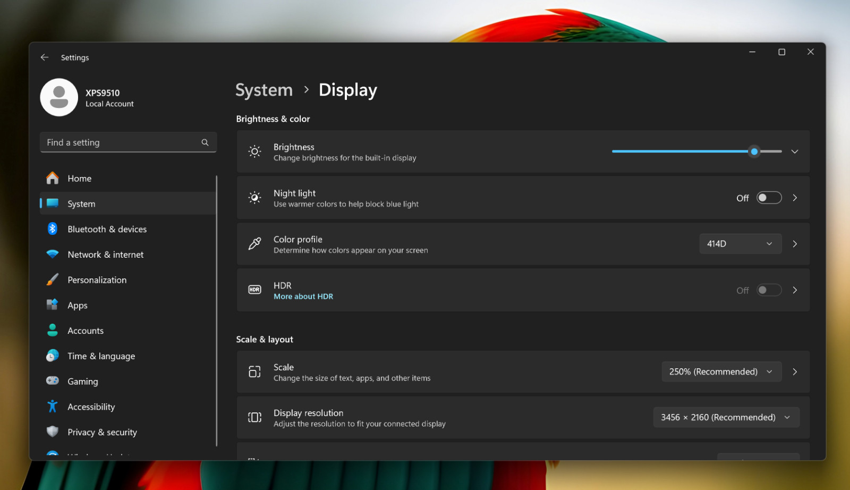Click the sidebar vertical scrollbar

point(217,311)
